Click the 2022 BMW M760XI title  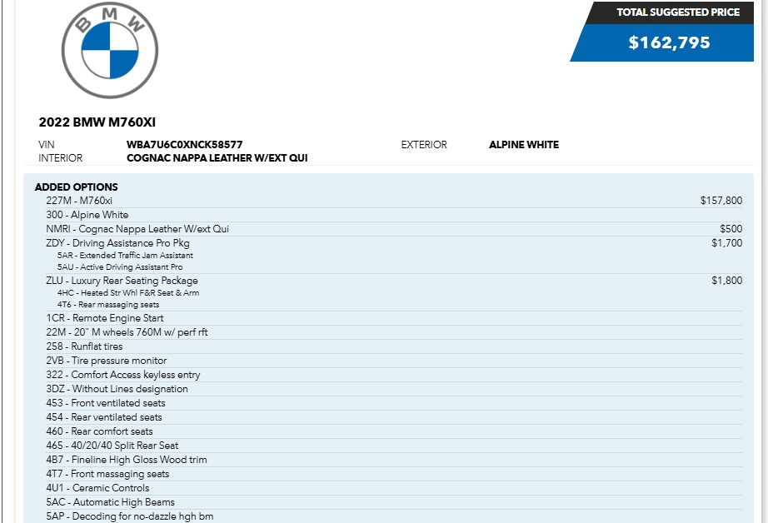click(x=97, y=122)
